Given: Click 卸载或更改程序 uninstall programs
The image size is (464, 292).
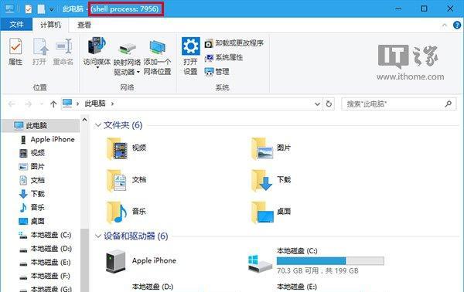Looking at the screenshot, I should [234, 43].
